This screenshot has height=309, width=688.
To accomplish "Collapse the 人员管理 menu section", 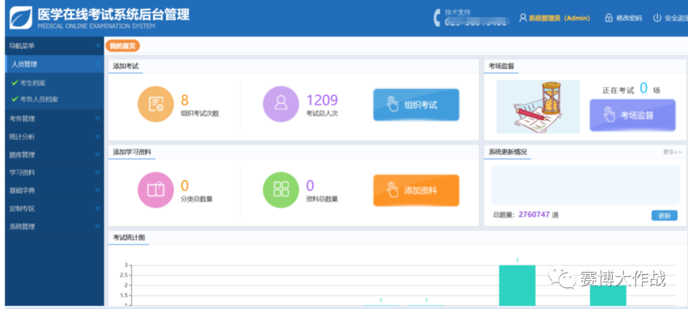I will 97,64.
